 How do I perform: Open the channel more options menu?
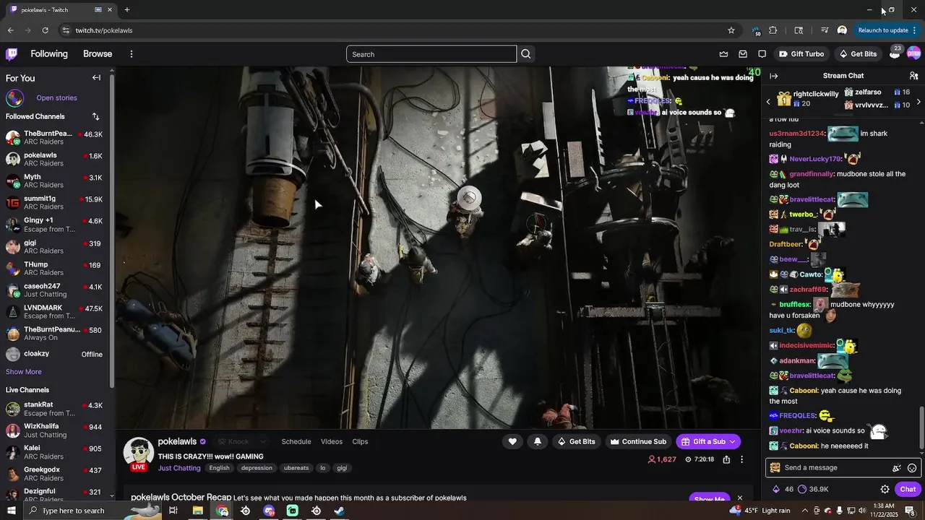click(741, 459)
